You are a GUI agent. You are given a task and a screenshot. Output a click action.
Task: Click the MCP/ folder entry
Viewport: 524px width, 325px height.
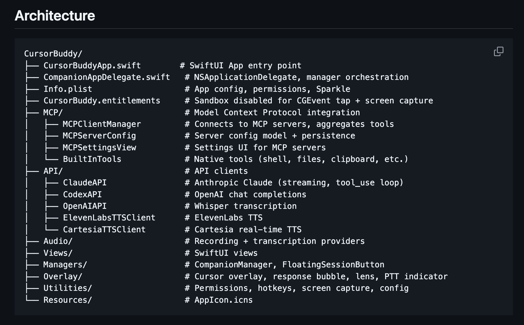pos(53,112)
